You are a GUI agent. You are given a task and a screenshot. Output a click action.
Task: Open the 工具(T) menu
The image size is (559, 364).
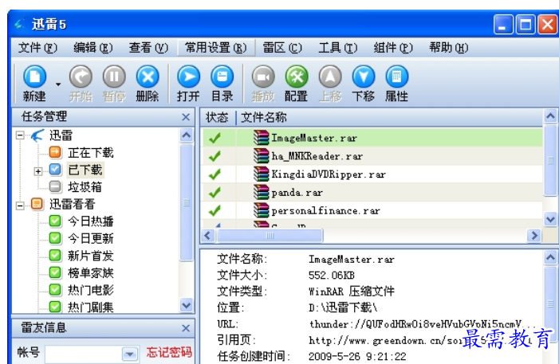(337, 48)
